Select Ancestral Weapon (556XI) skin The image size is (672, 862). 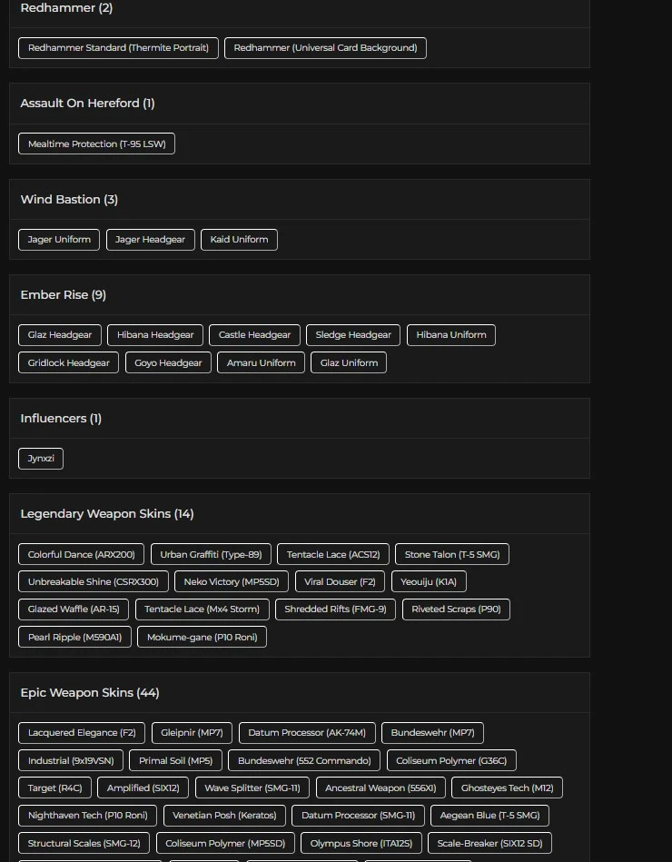pyautogui.click(x=380, y=788)
